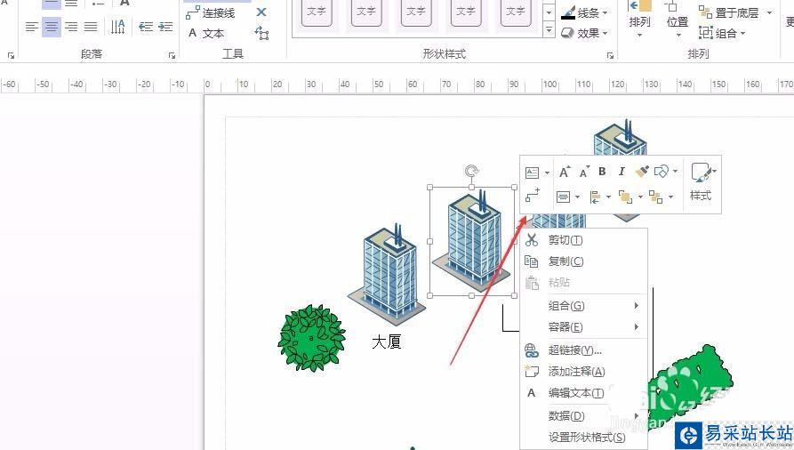The height and width of the screenshot is (450, 794).
Task: Decrease paragraph indent
Action: [x=146, y=27]
